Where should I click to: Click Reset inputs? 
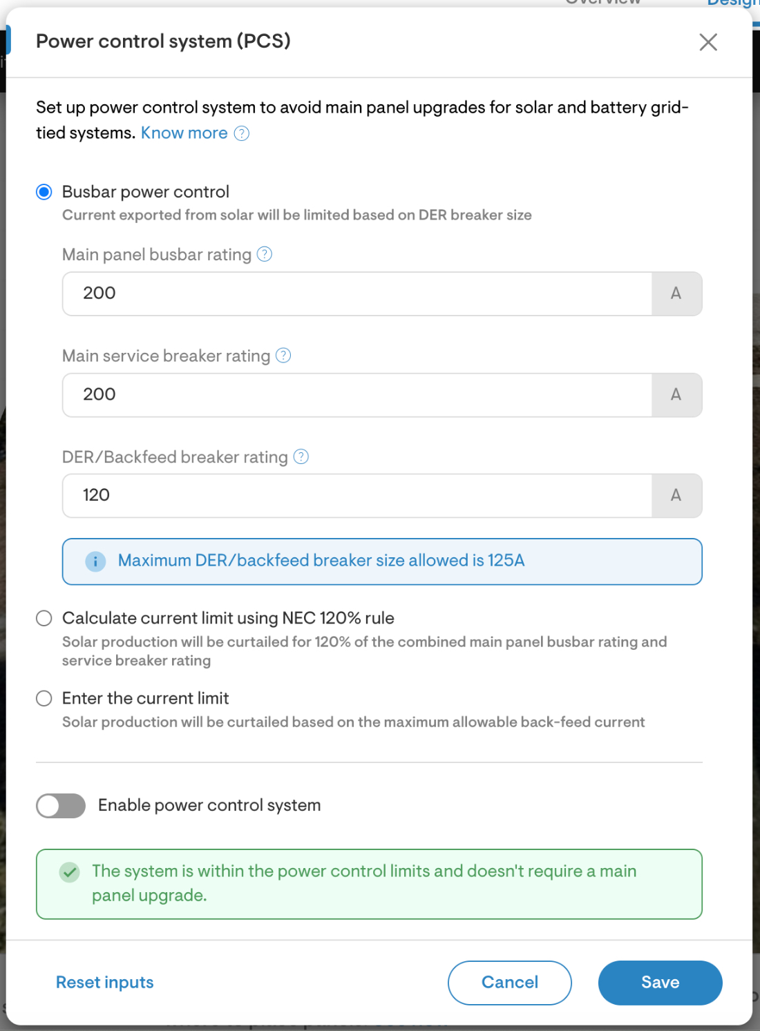point(104,982)
